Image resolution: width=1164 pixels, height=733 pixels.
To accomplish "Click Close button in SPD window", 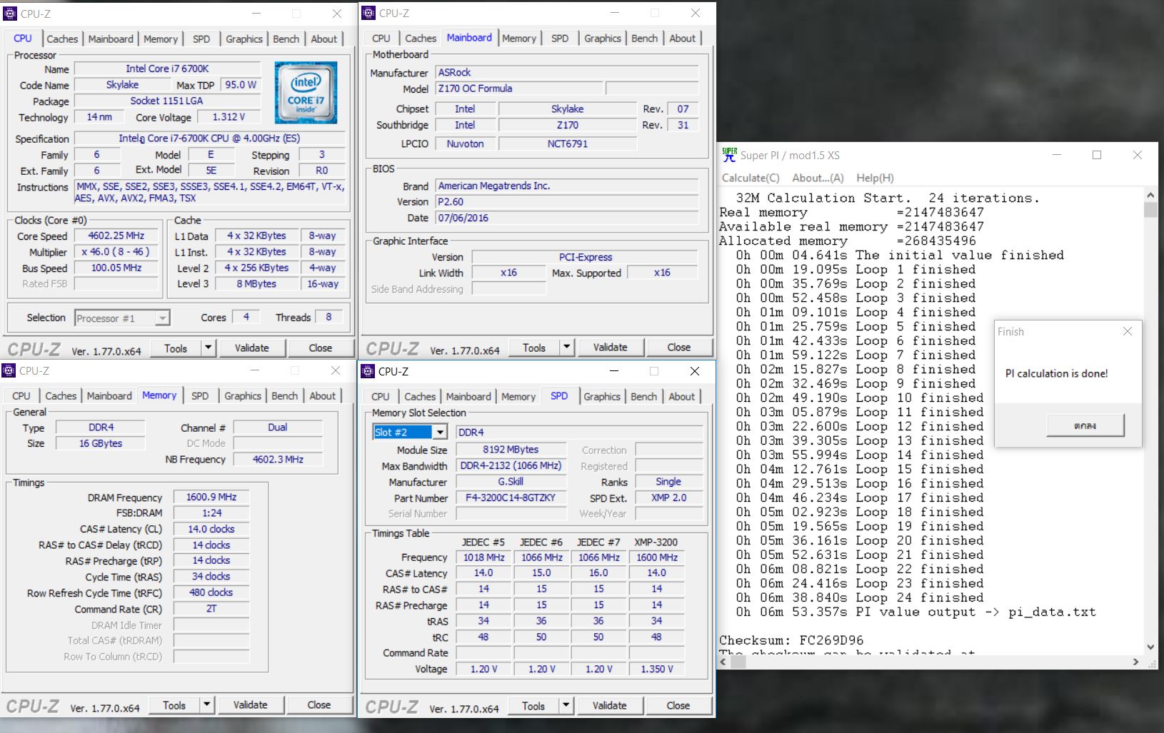I will click(x=678, y=705).
